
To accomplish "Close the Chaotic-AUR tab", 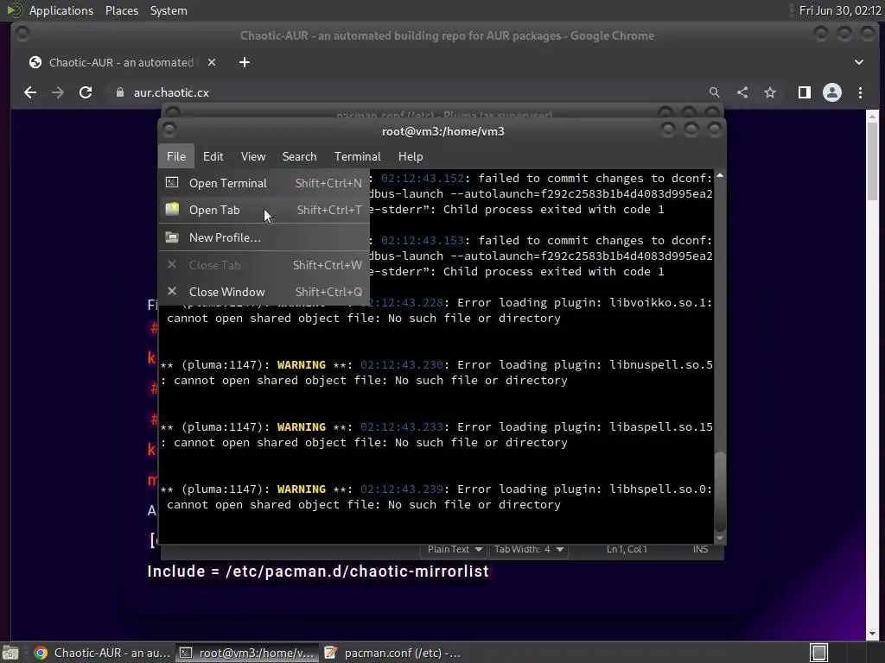I will [212, 62].
